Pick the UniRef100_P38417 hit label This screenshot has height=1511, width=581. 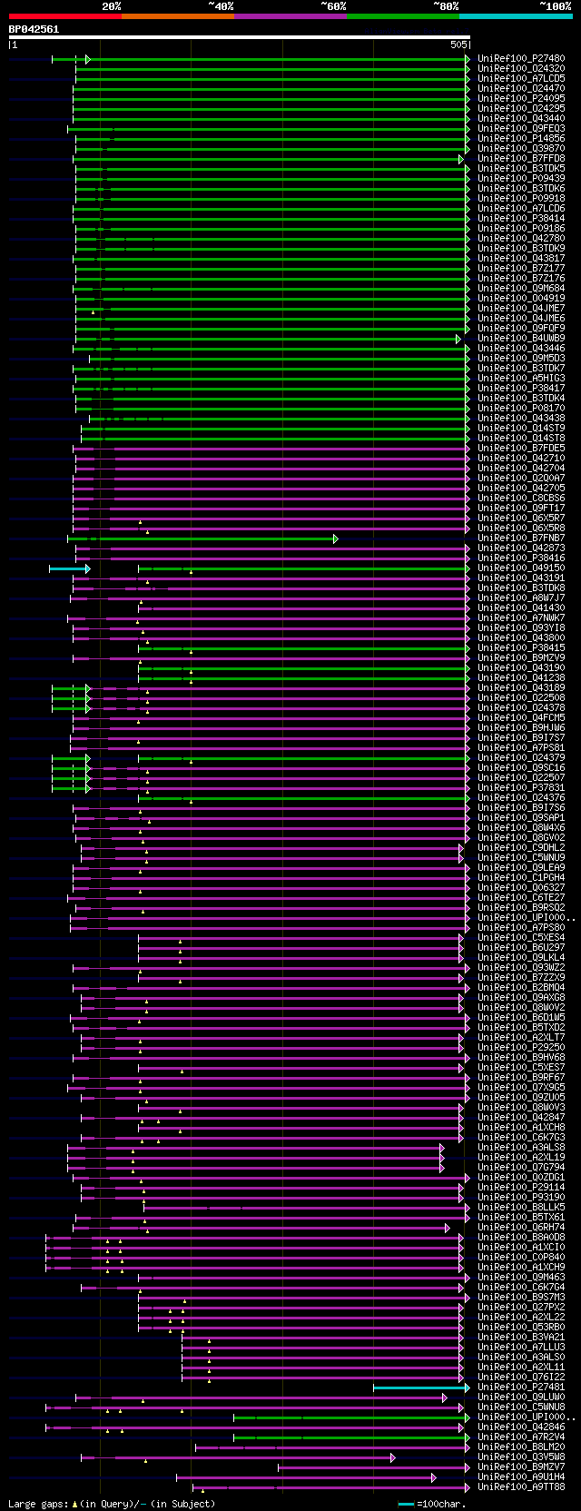coord(521,389)
